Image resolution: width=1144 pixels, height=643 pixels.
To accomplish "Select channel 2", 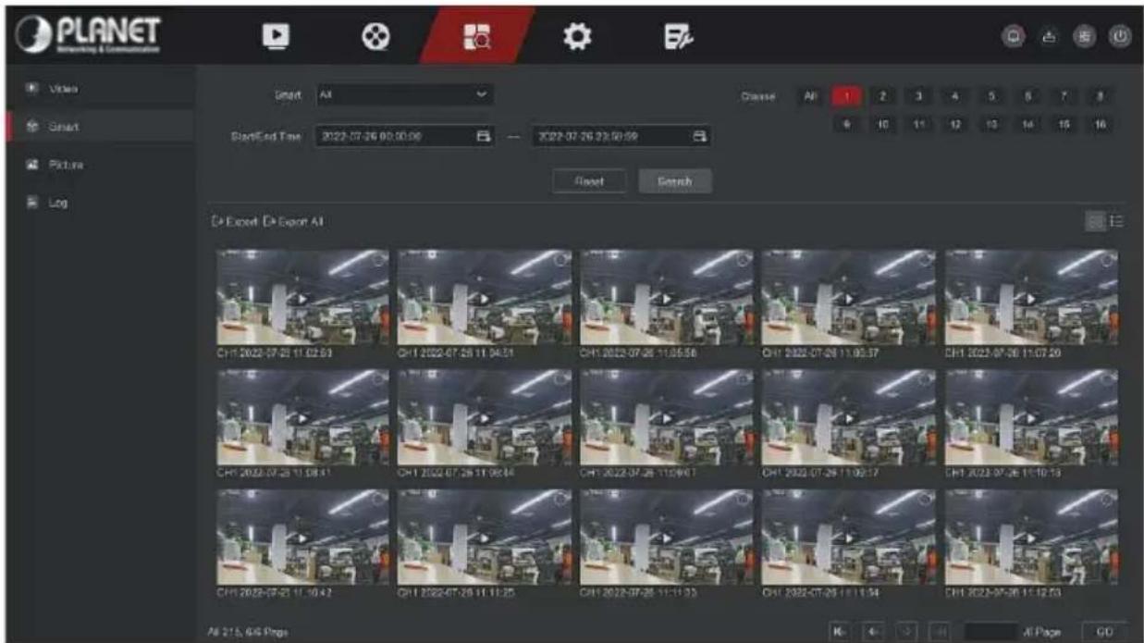I will click(883, 95).
